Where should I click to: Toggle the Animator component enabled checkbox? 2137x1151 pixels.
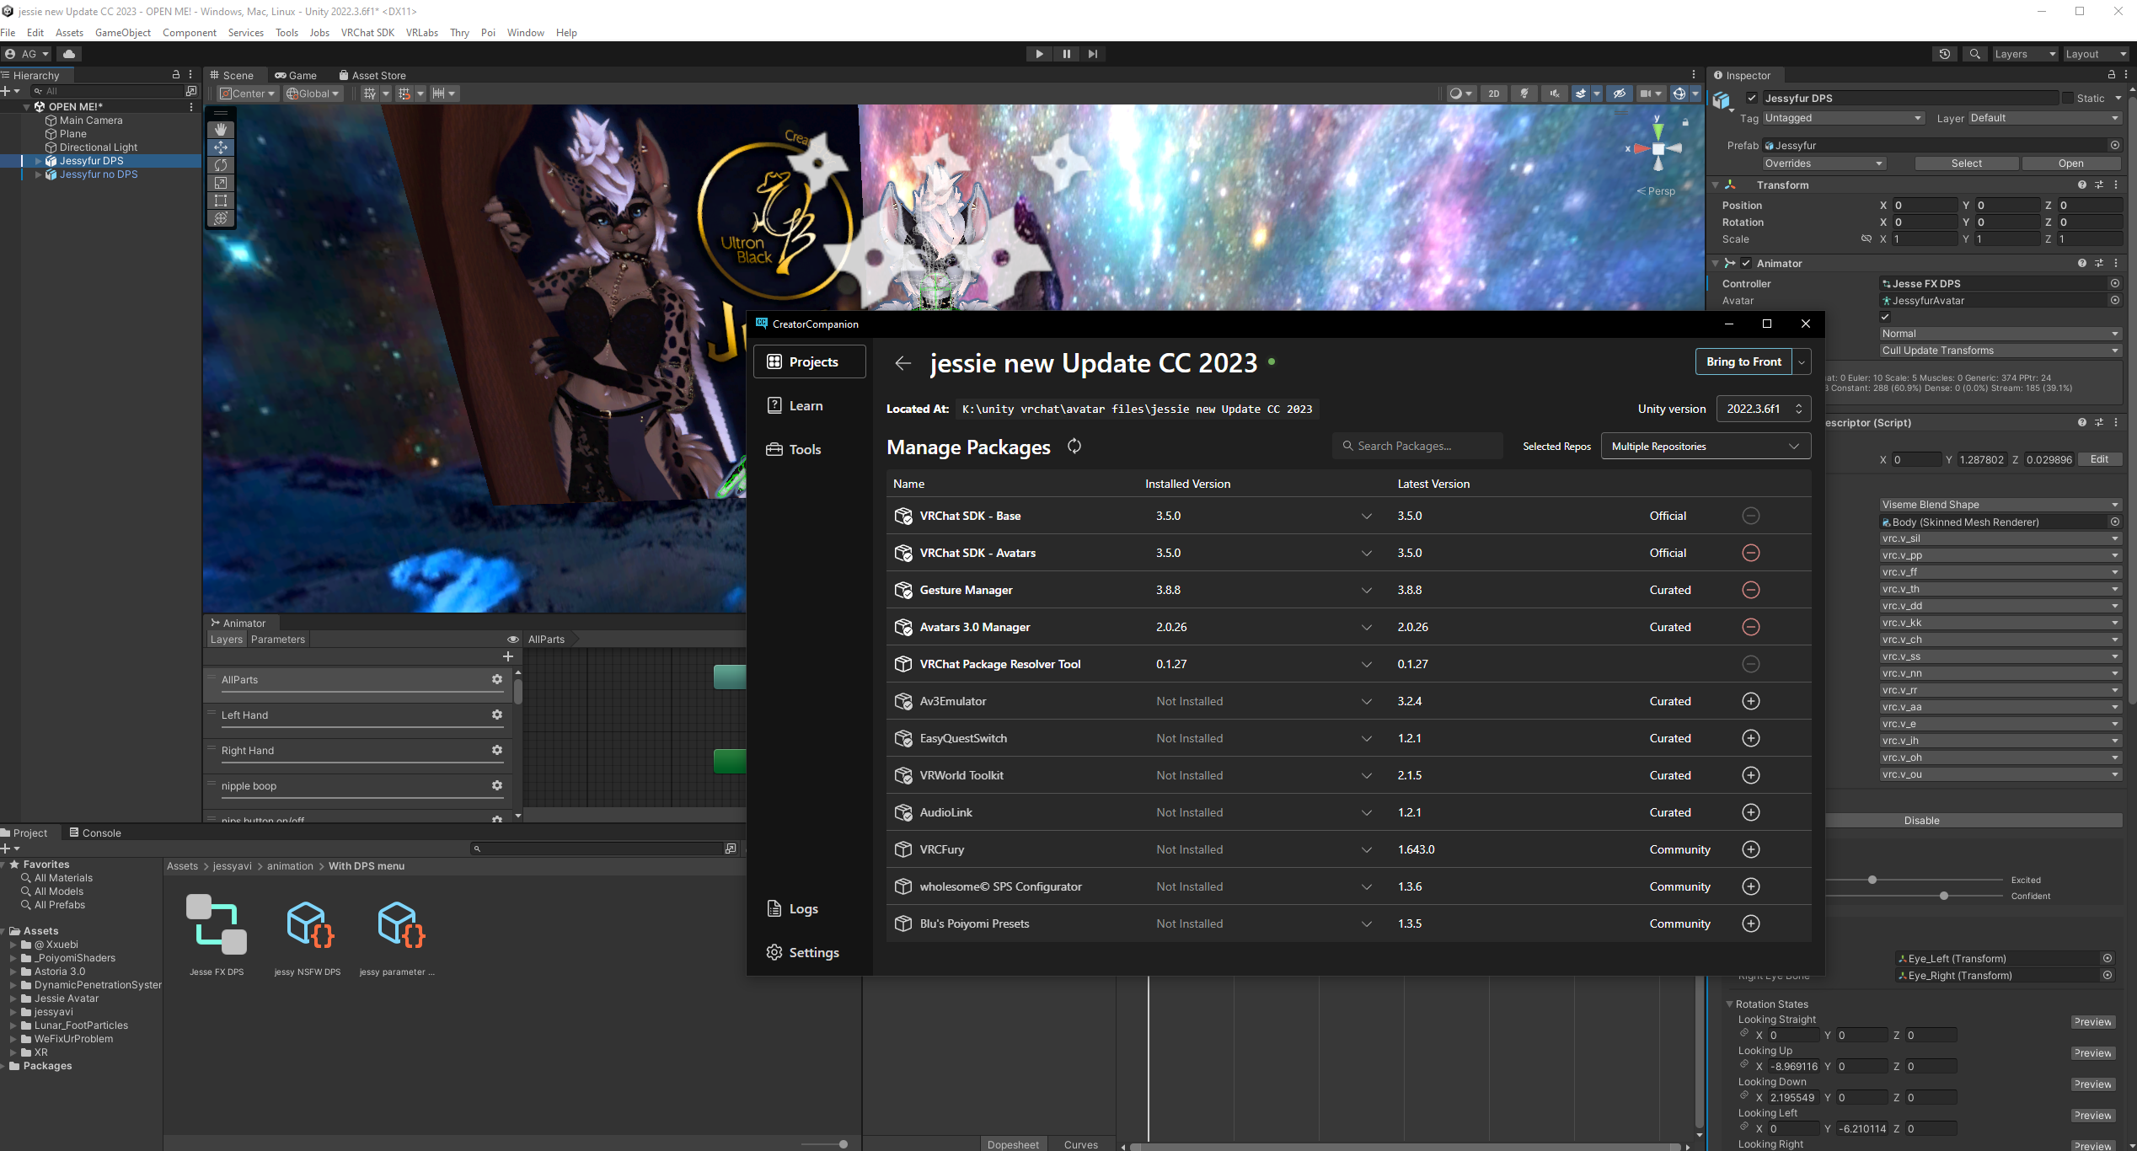[x=1746, y=263]
